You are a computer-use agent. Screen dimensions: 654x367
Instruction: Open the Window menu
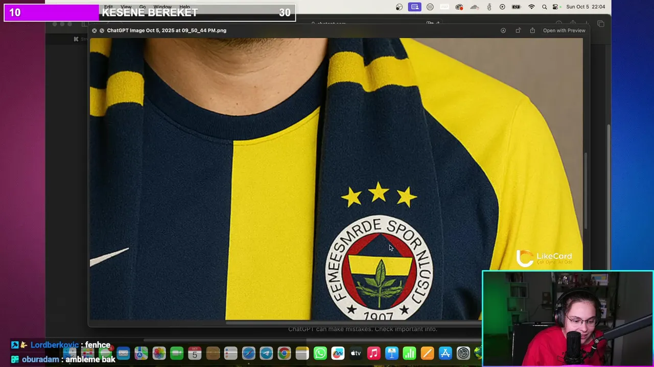[x=162, y=7]
